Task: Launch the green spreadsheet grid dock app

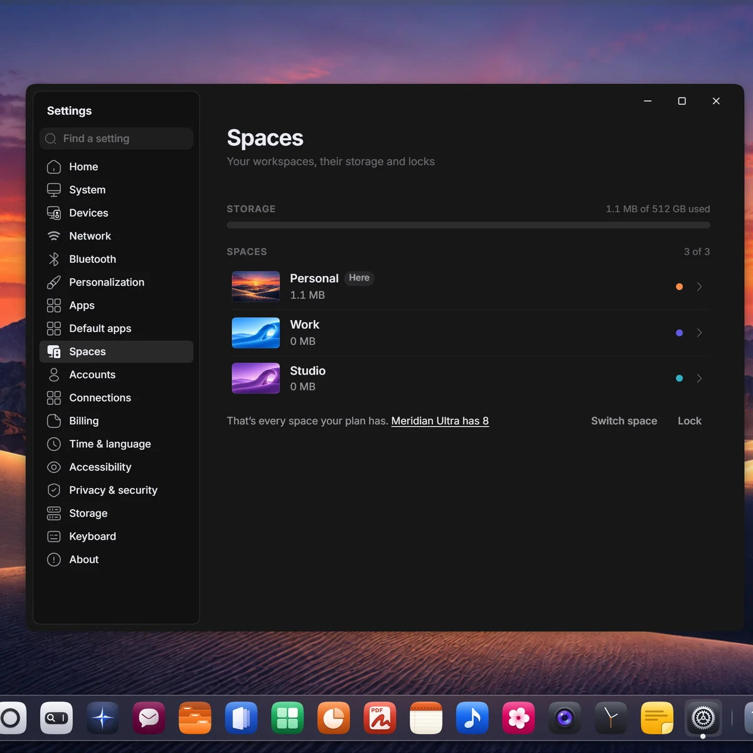Action: 287,718
